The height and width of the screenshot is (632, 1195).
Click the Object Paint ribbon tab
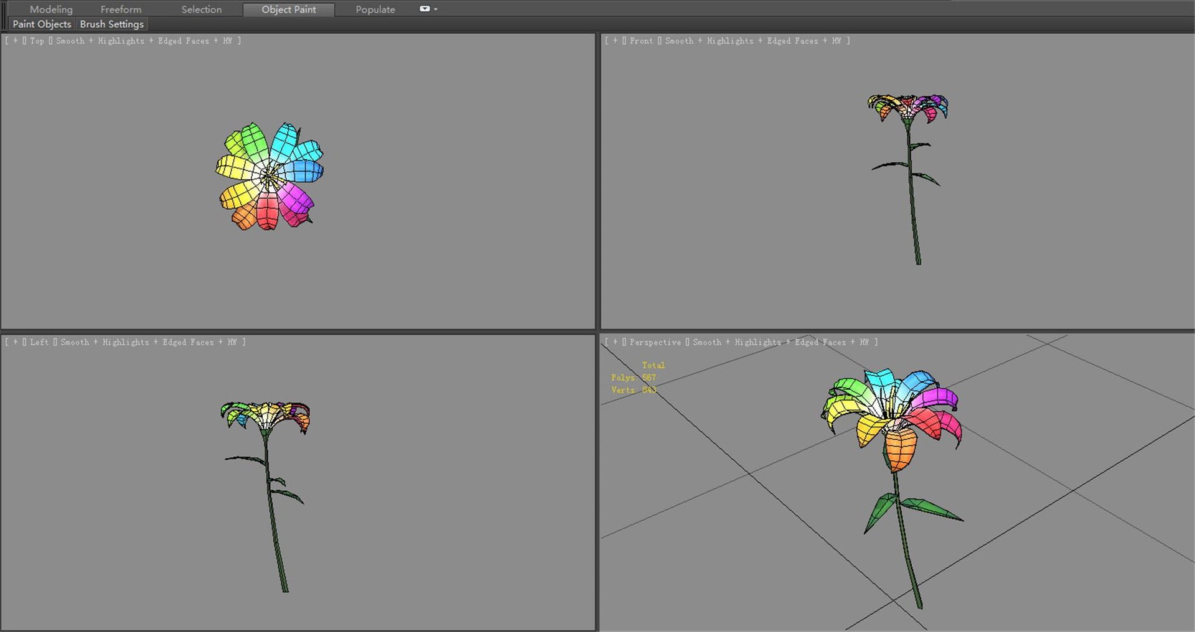tap(289, 9)
